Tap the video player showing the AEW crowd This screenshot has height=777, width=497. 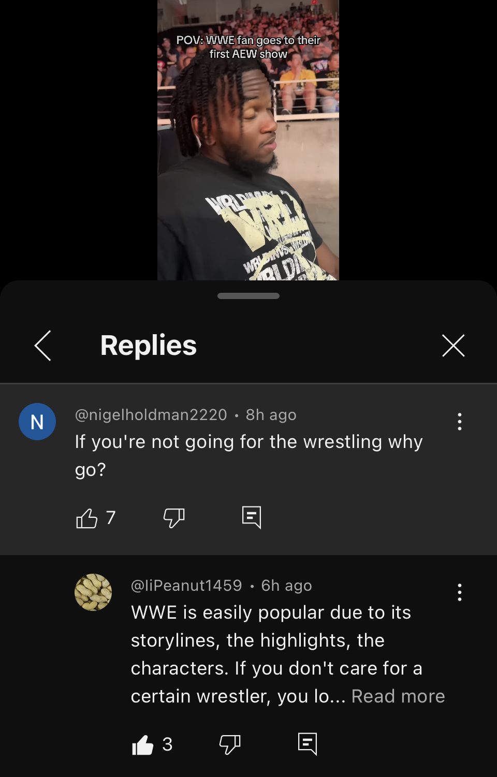[x=248, y=140]
